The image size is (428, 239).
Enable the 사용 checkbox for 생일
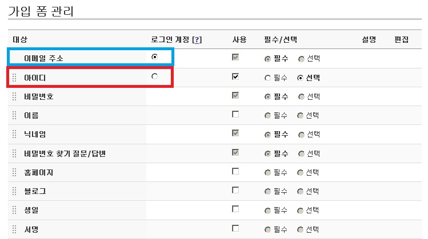[235, 209]
